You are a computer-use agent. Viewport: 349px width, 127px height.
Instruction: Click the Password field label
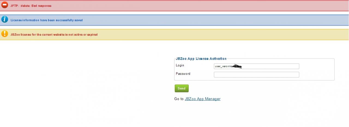[x=183, y=74]
